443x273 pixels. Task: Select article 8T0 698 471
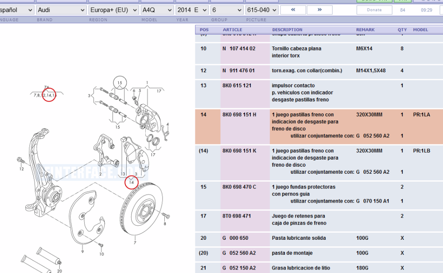click(237, 216)
